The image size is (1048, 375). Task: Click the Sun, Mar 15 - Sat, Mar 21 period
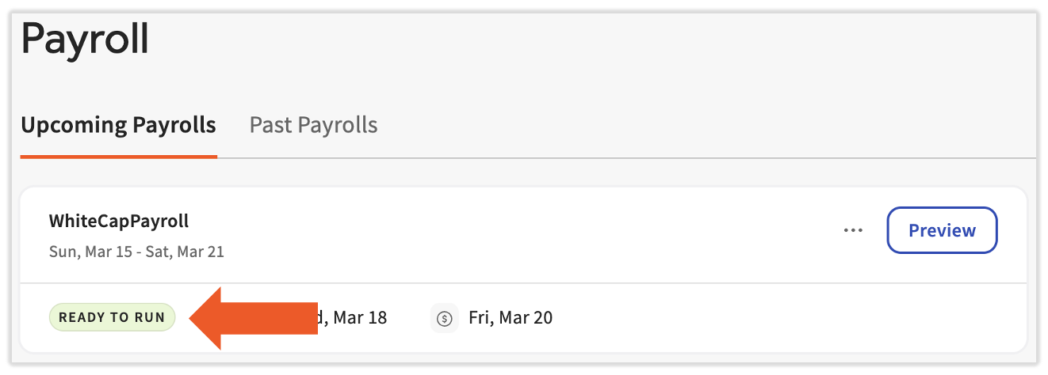click(136, 252)
